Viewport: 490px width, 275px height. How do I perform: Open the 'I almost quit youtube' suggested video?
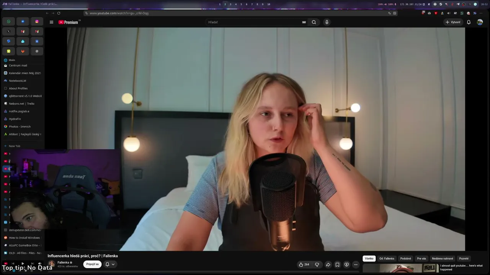[x=461, y=267]
